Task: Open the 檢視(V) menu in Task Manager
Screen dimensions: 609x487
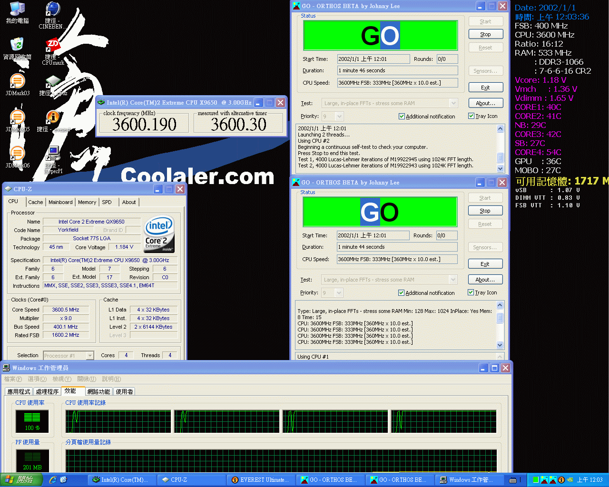Action: tap(62, 379)
